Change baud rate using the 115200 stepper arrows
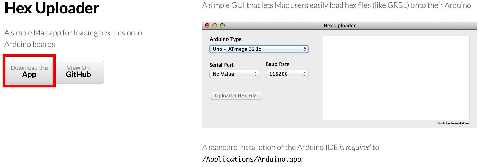 pos(304,74)
